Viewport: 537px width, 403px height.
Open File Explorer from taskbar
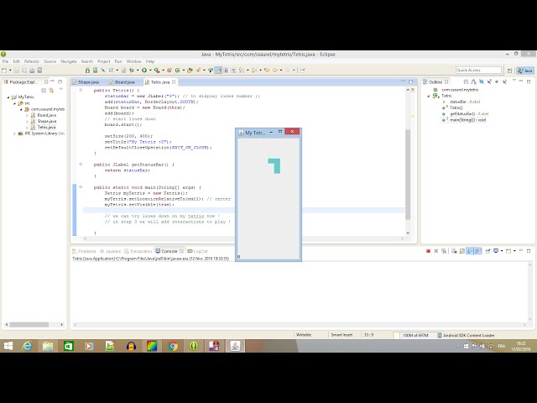48,346
